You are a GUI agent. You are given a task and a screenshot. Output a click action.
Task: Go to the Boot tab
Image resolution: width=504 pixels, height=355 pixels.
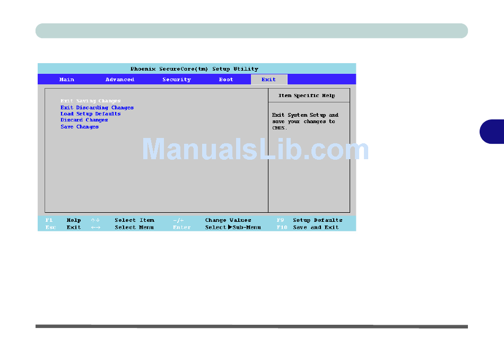(x=226, y=80)
